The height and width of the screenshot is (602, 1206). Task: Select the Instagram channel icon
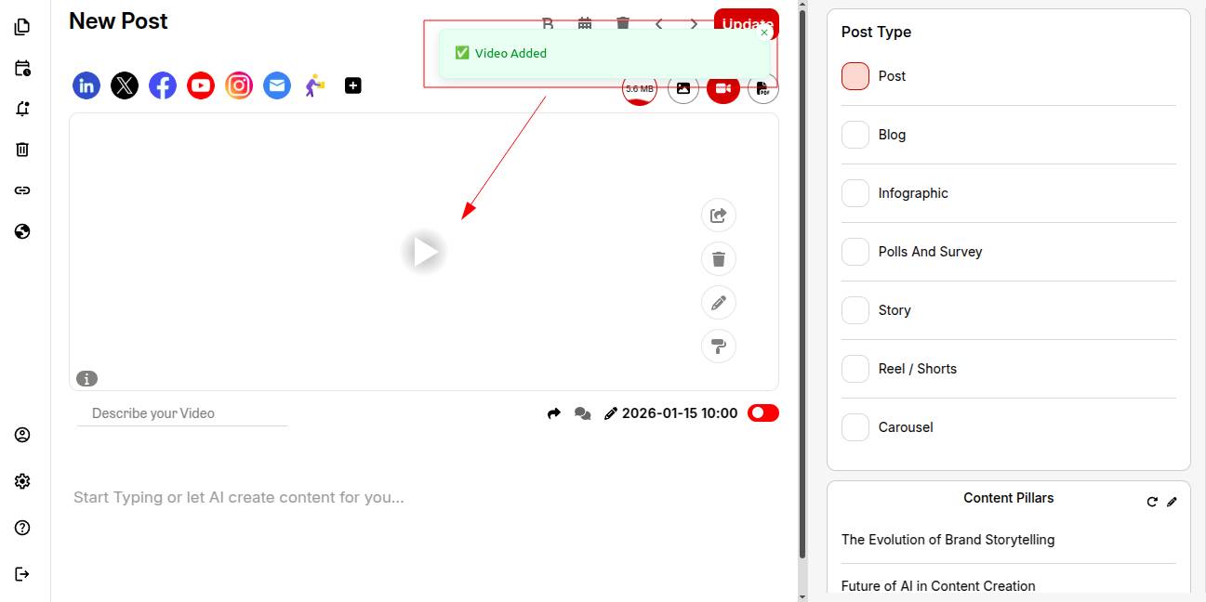239,86
